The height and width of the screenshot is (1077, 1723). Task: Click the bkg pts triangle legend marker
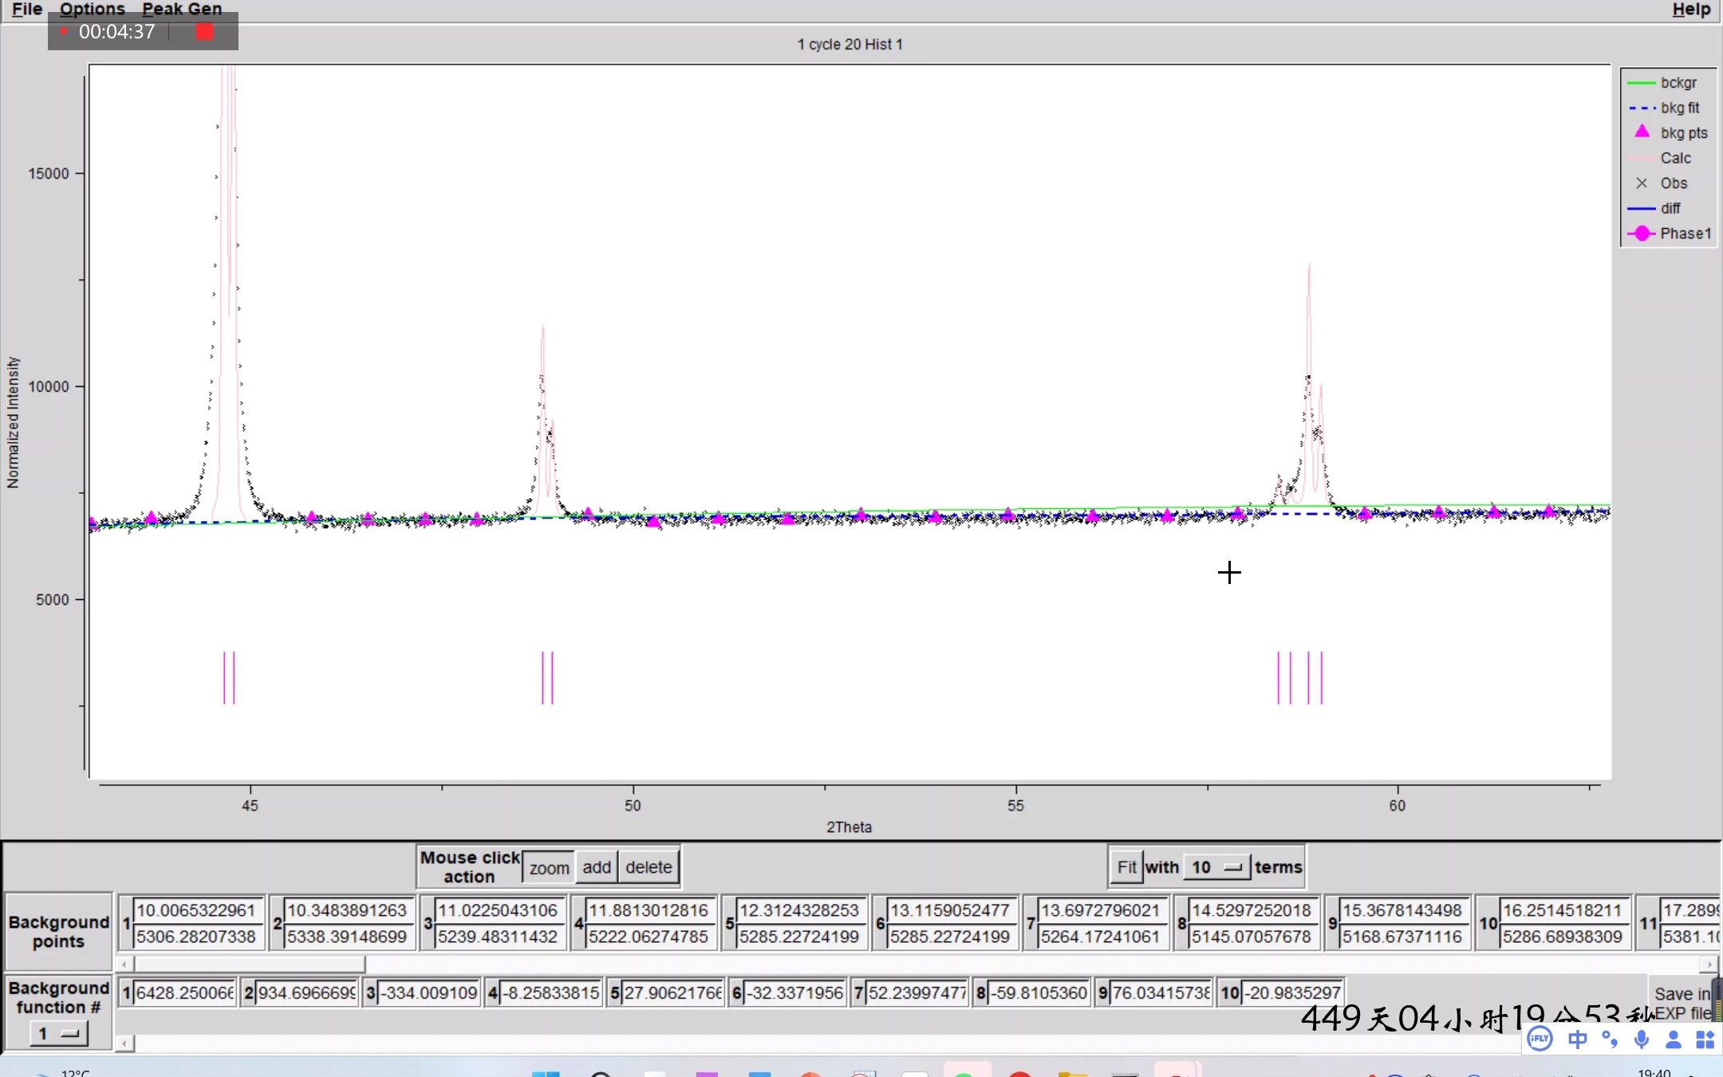1642,132
